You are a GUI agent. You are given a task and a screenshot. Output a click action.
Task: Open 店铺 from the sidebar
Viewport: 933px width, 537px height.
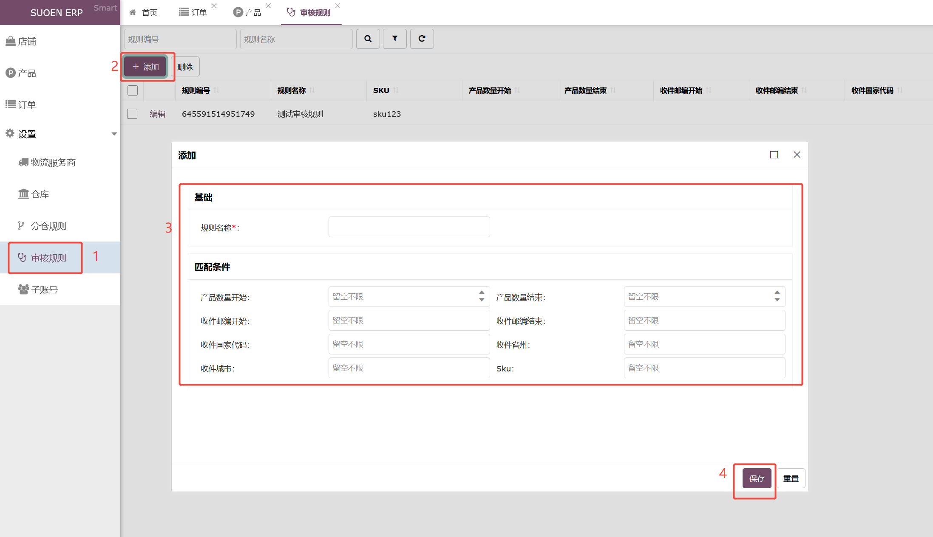tap(60, 41)
